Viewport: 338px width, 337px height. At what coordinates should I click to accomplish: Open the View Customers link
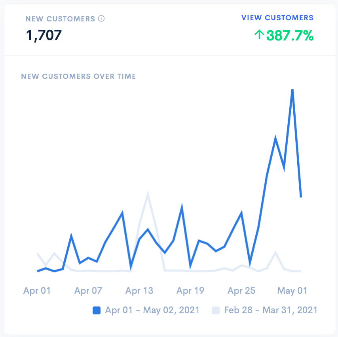coord(277,18)
